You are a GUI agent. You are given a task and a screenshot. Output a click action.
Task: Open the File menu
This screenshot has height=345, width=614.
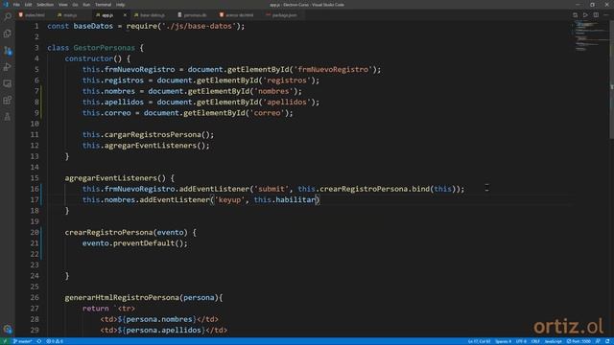click(x=16, y=5)
